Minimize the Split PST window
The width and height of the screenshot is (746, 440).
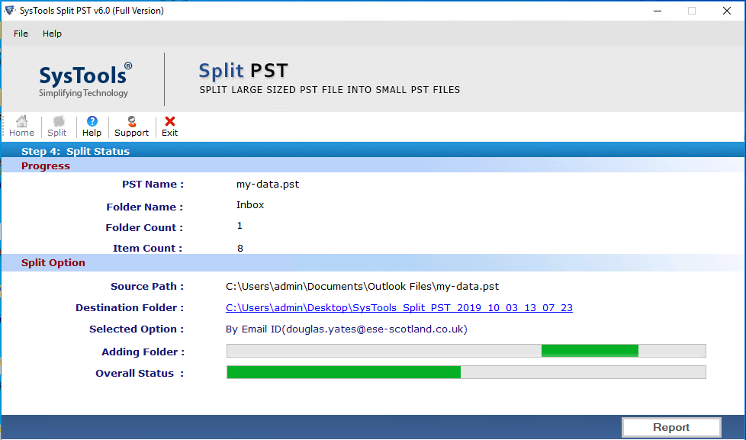pyautogui.click(x=658, y=11)
